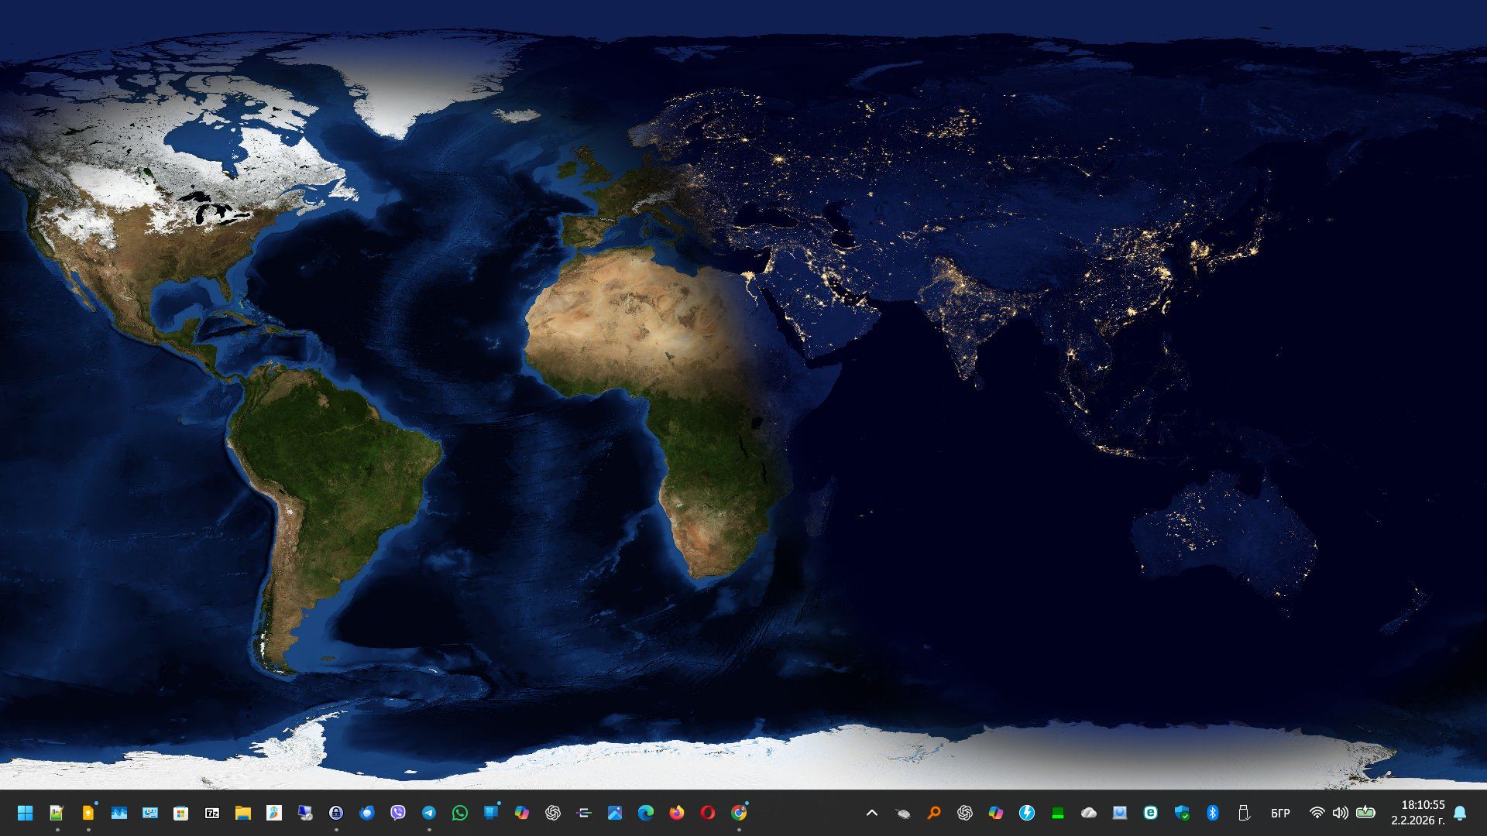1487x836 pixels.
Task: Toggle Bluetooth tray icon
Action: click(x=1213, y=813)
